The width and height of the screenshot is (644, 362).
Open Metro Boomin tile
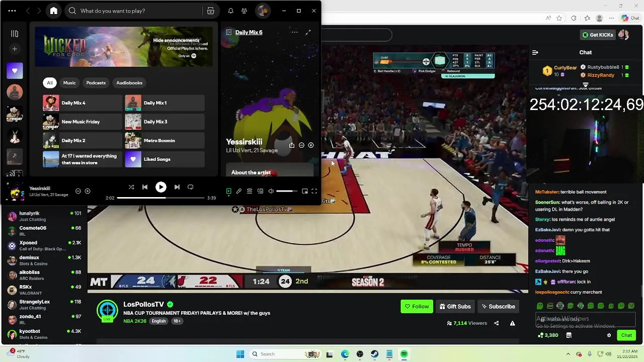[x=165, y=140]
